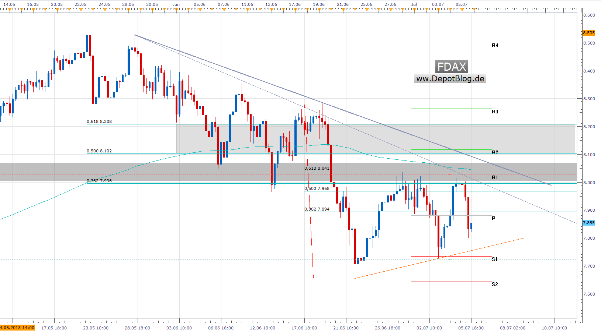This screenshot has width=601, height=332.
Task: Select the 0,382 7.996 Fibonacci label
Action: click(x=99, y=181)
